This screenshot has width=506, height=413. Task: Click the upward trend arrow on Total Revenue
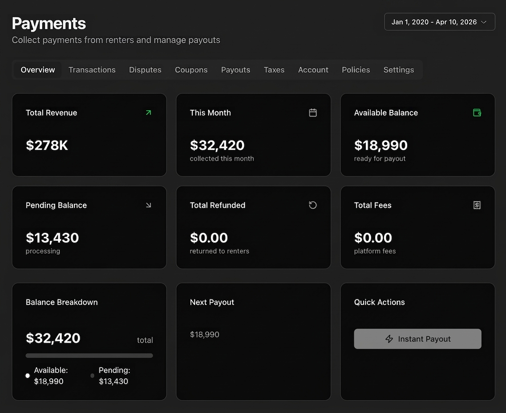tap(148, 113)
